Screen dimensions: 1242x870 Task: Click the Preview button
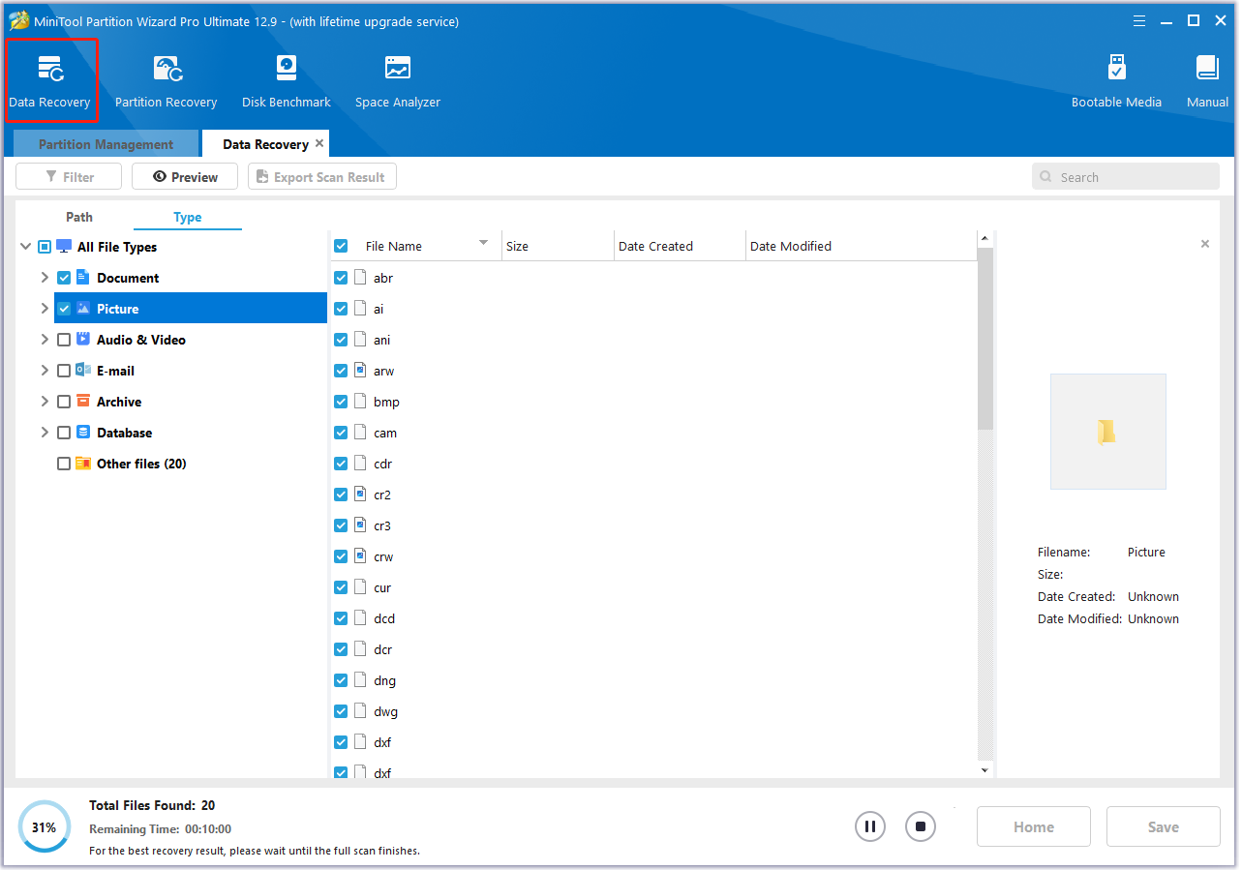click(185, 177)
